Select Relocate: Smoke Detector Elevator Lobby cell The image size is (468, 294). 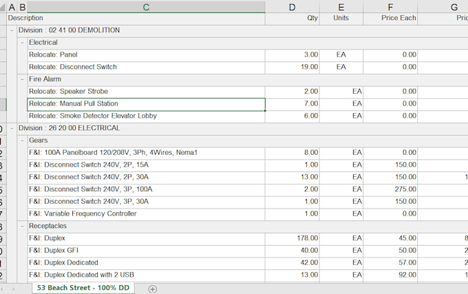146,116
